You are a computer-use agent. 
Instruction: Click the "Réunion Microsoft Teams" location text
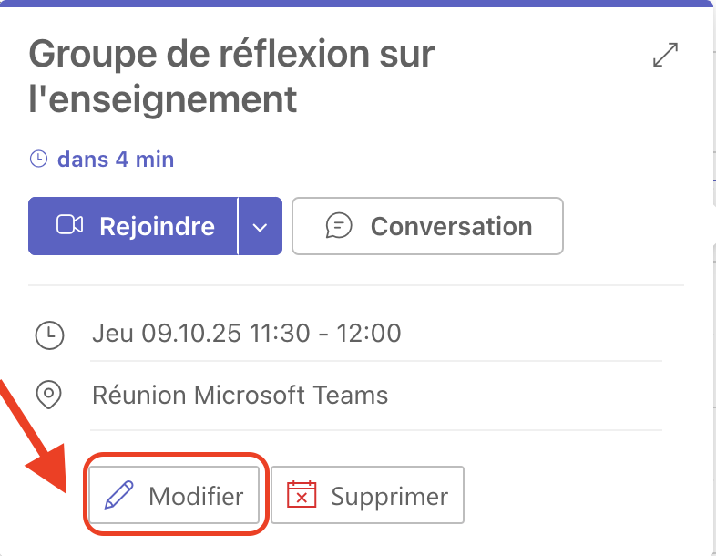pyautogui.click(x=240, y=396)
